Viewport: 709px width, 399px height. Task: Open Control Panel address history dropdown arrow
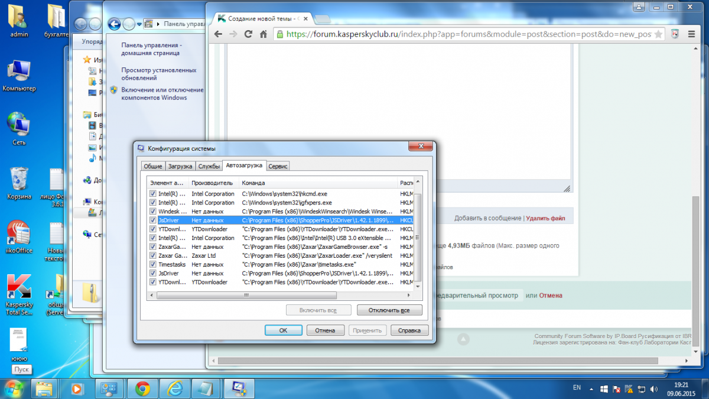[139, 24]
